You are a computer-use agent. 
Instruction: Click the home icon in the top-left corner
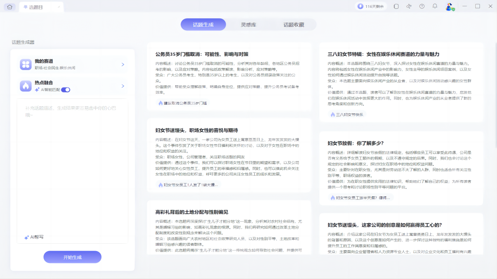coord(9,6)
